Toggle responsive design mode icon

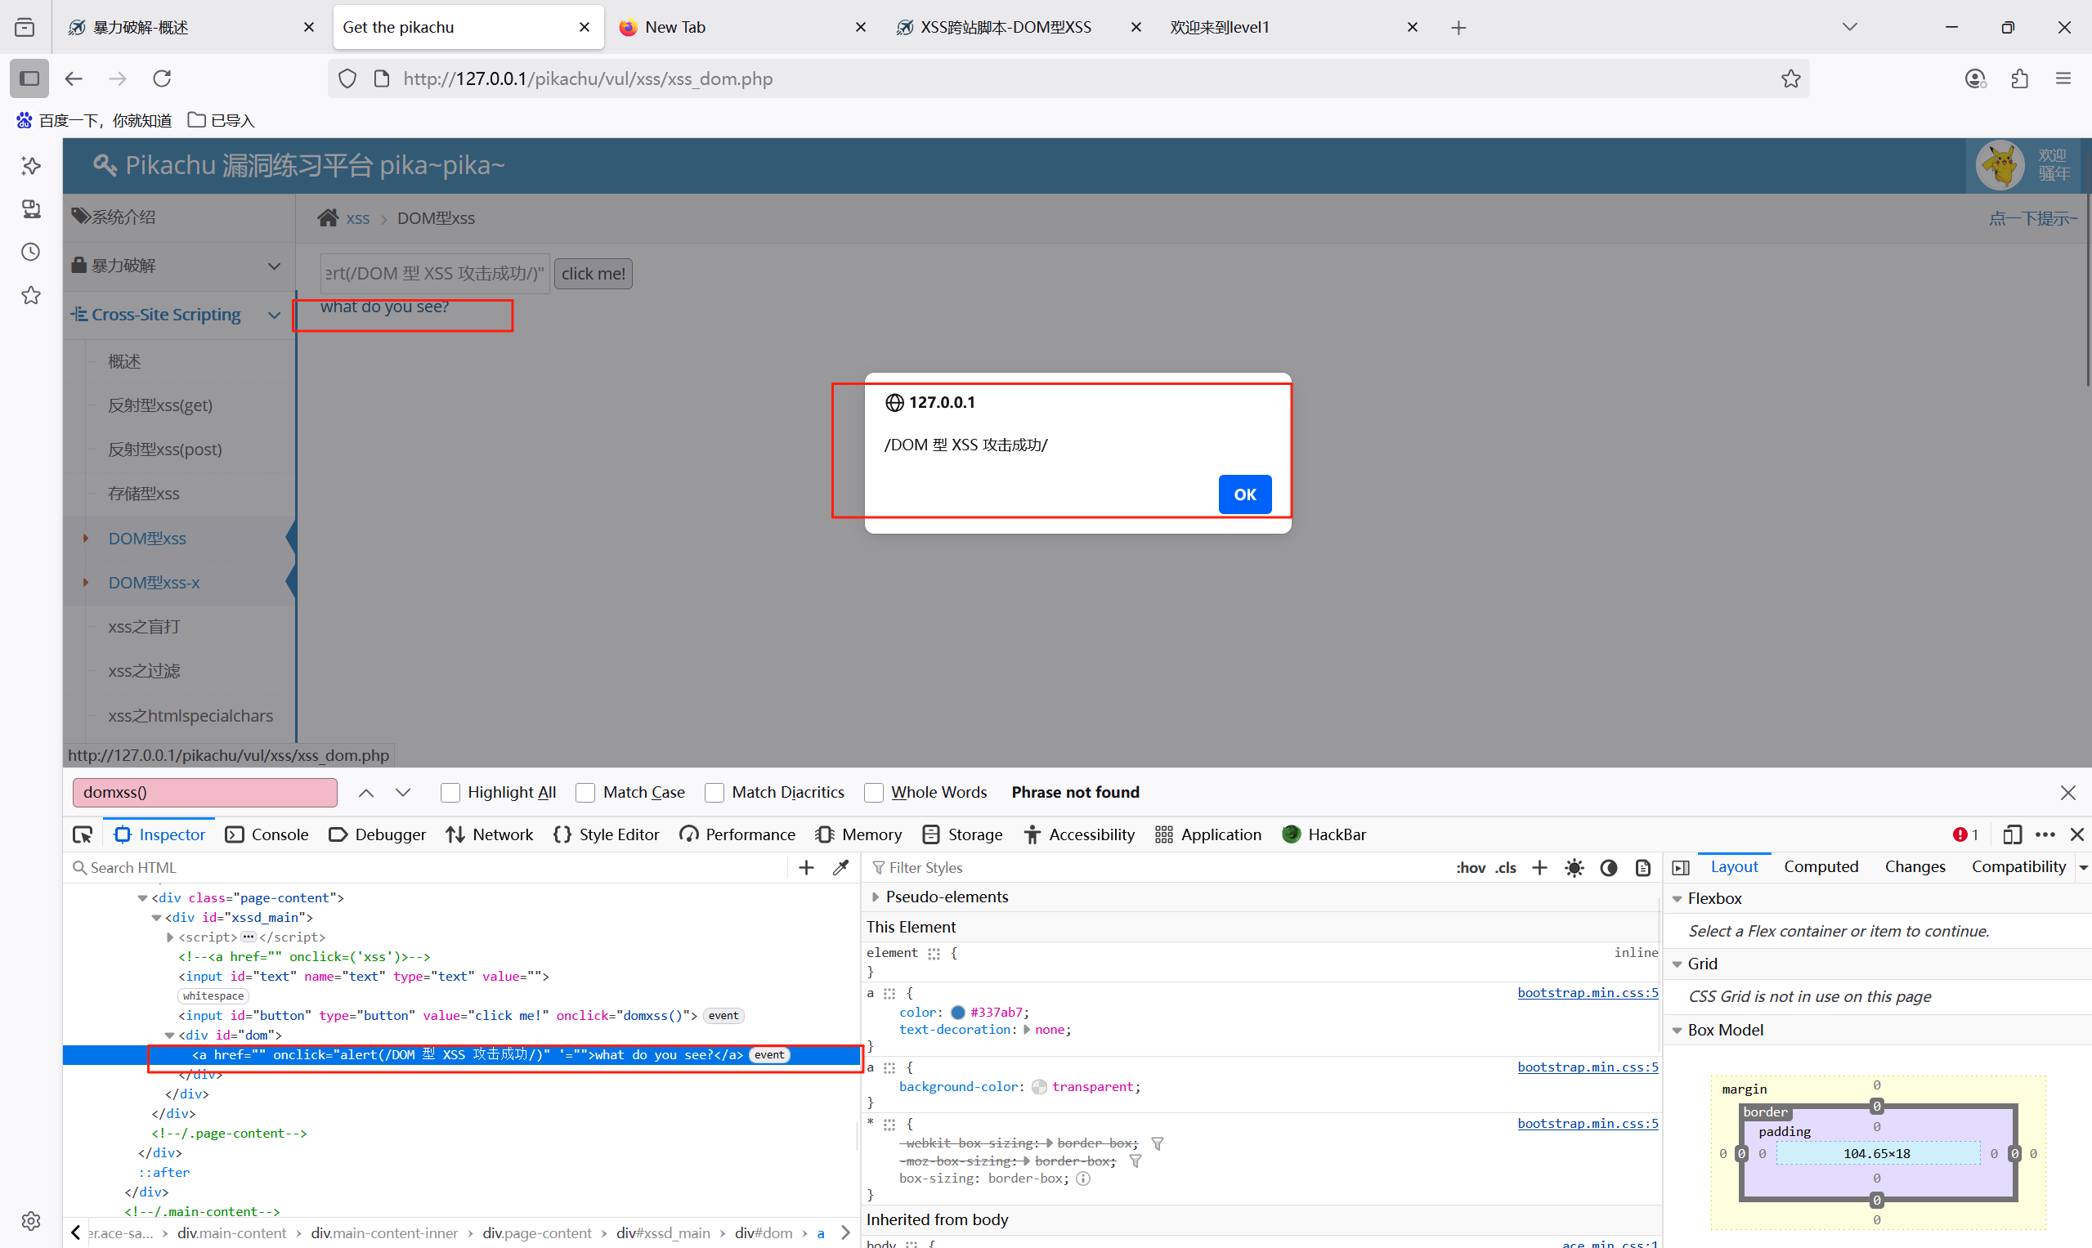pos(2012,834)
